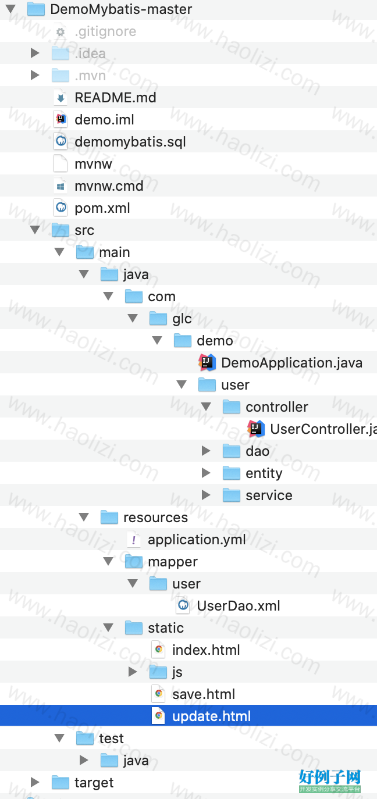Collapse the demo package folder

(x=157, y=341)
